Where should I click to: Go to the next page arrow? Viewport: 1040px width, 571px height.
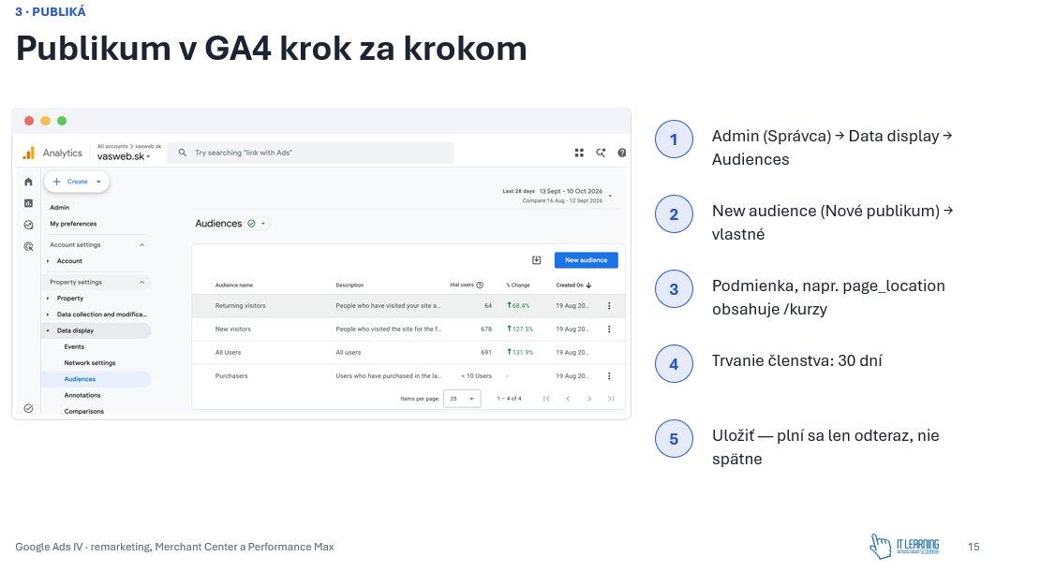pos(589,399)
